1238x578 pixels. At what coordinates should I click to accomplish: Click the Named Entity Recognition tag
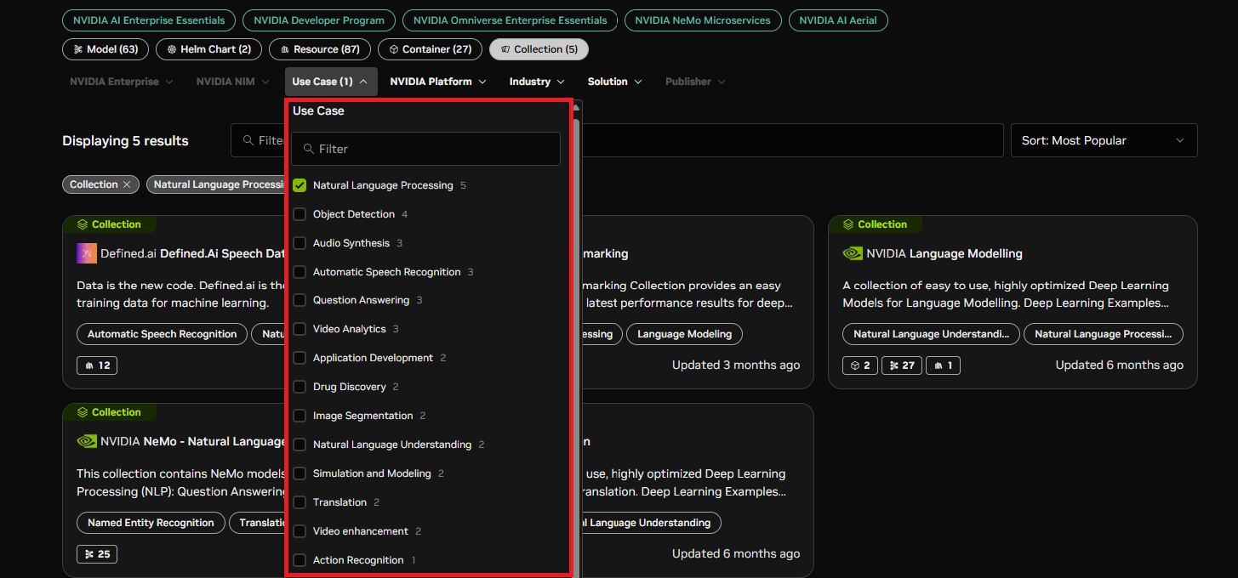151,523
